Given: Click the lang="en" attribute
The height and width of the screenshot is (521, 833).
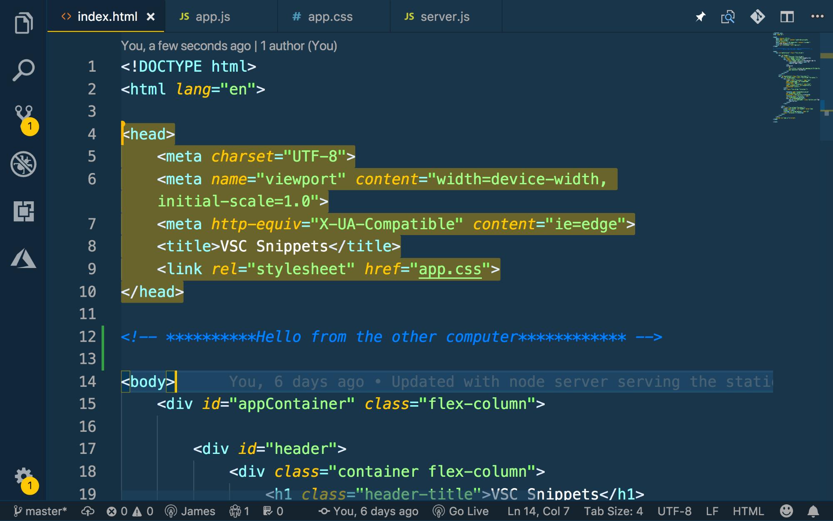Looking at the screenshot, I should [x=216, y=89].
